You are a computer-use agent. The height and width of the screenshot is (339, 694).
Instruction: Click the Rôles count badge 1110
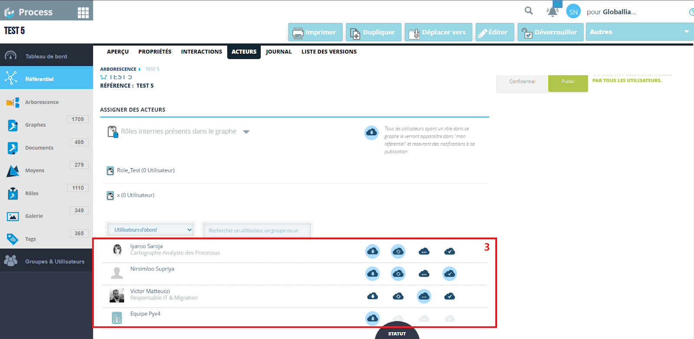pyautogui.click(x=78, y=188)
